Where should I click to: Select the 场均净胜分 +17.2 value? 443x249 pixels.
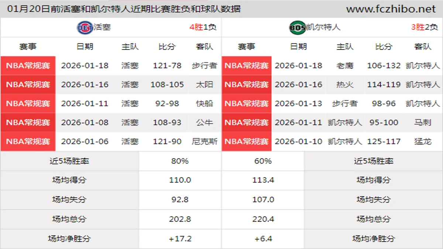180,238
